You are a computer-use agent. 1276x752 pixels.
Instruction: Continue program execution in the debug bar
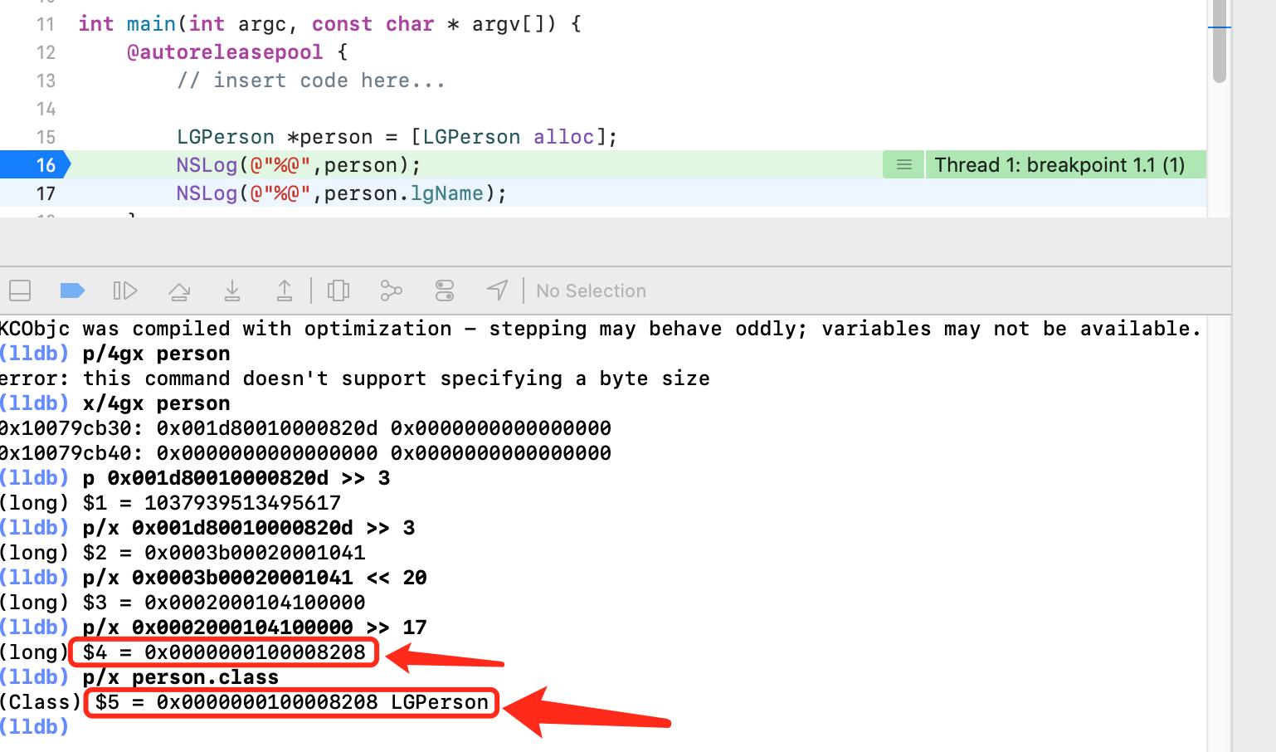click(x=125, y=291)
